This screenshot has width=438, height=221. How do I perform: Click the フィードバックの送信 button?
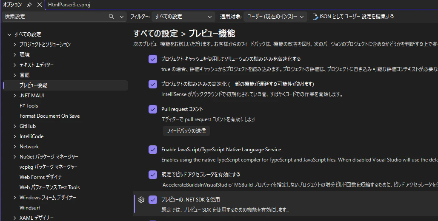pyautogui.click(x=186, y=131)
